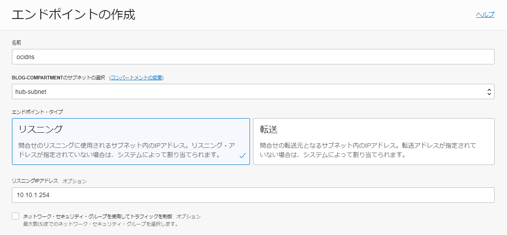Open the ヘルプ link
Image resolution: width=507 pixels, height=235 pixels.
pyautogui.click(x=485, y=15)
